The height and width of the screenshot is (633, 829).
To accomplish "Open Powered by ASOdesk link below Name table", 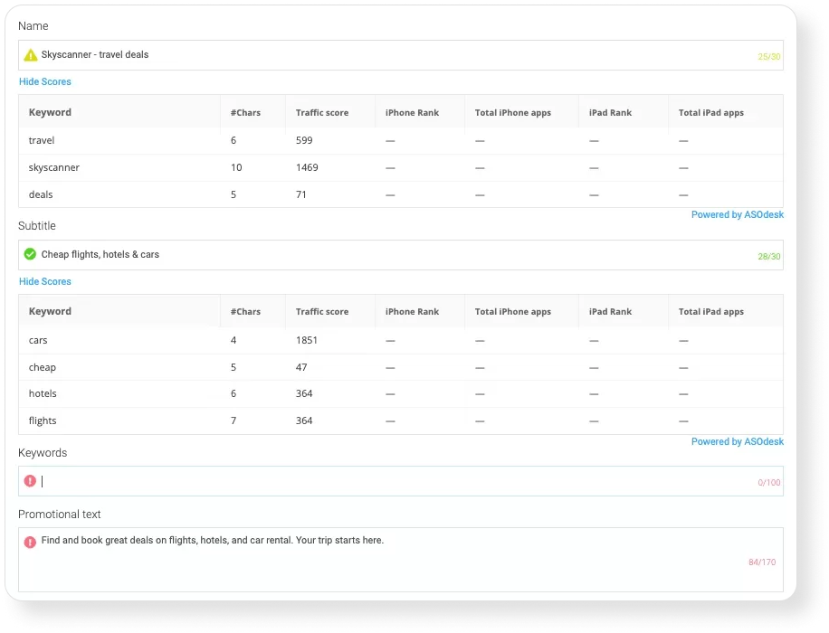I will 738,214.
